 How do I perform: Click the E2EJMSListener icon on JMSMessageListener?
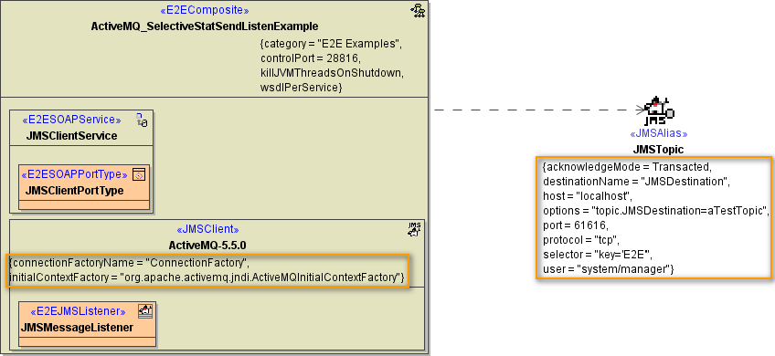coord(145,310)
